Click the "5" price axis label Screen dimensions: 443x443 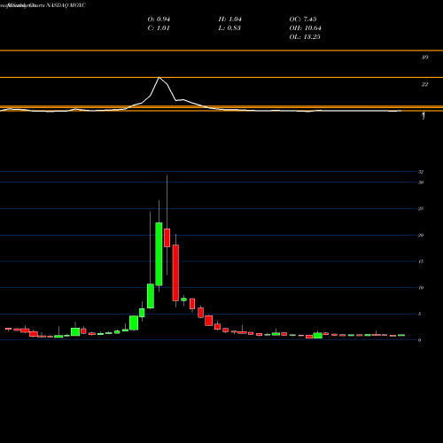419,314
